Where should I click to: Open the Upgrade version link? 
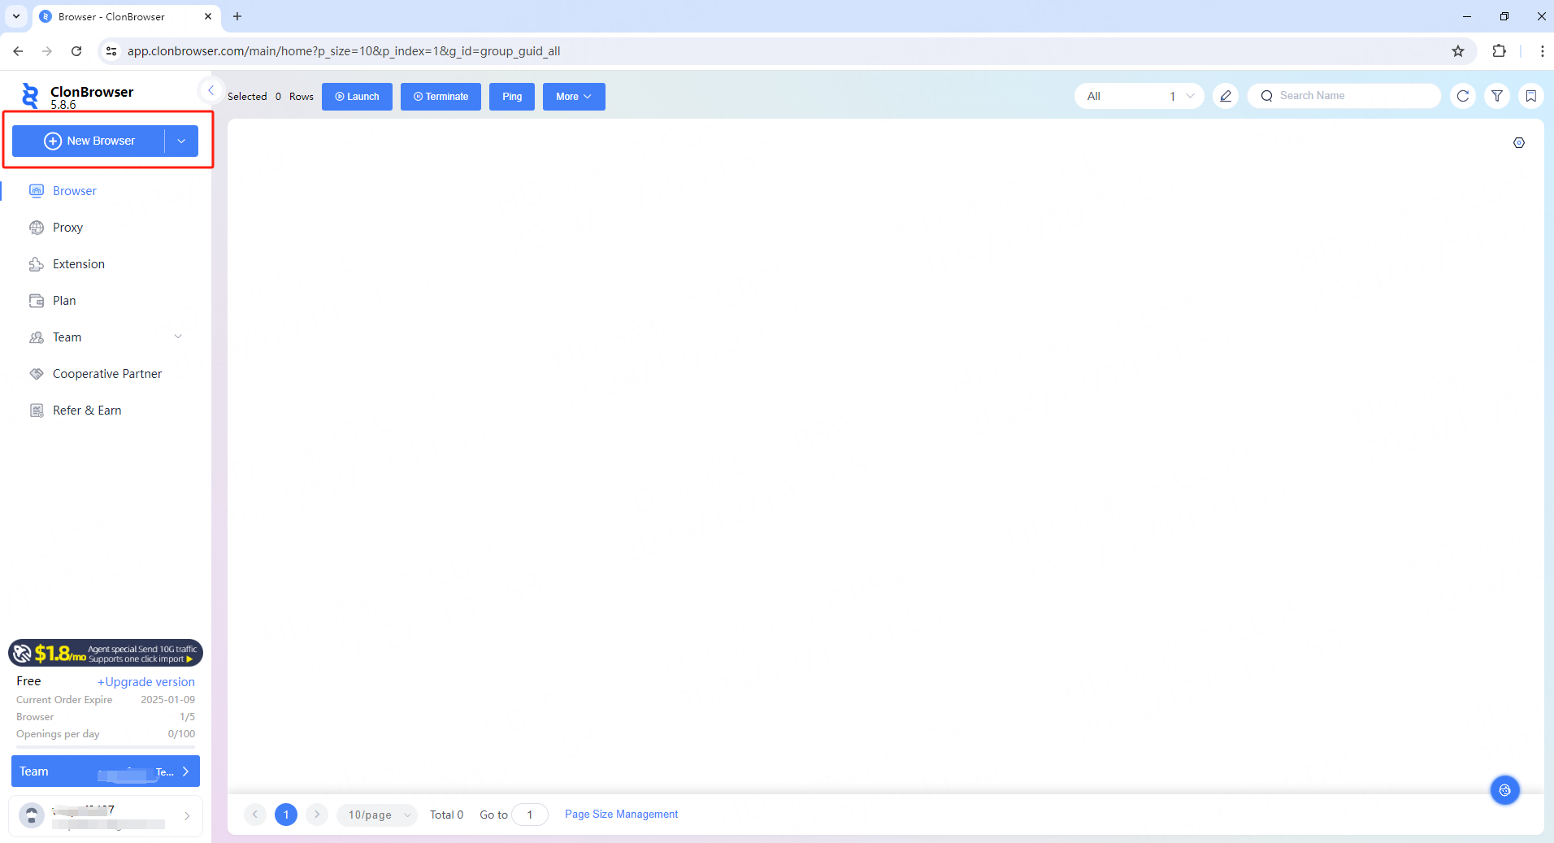tap(146, 682)
